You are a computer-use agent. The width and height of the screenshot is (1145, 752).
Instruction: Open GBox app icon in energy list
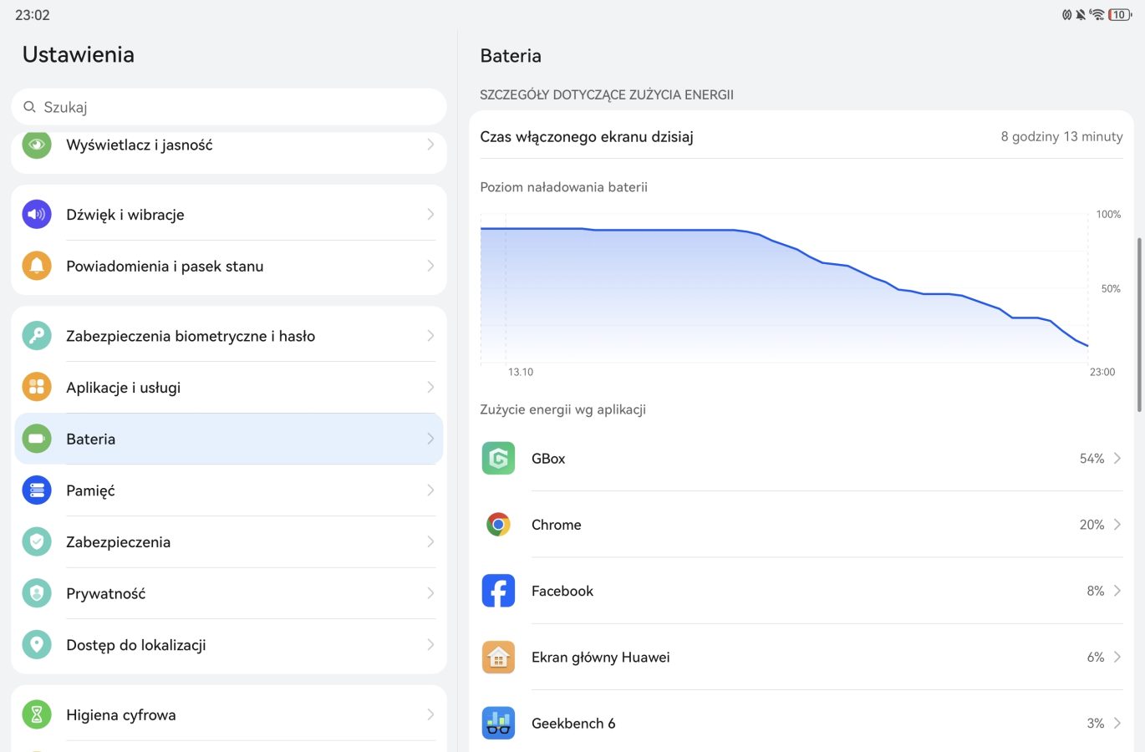[498, 458]
